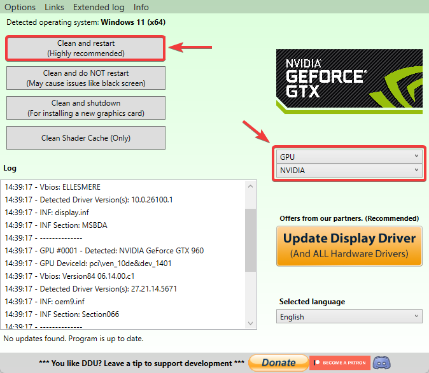Click Clean and restart button

pos(86,48)
